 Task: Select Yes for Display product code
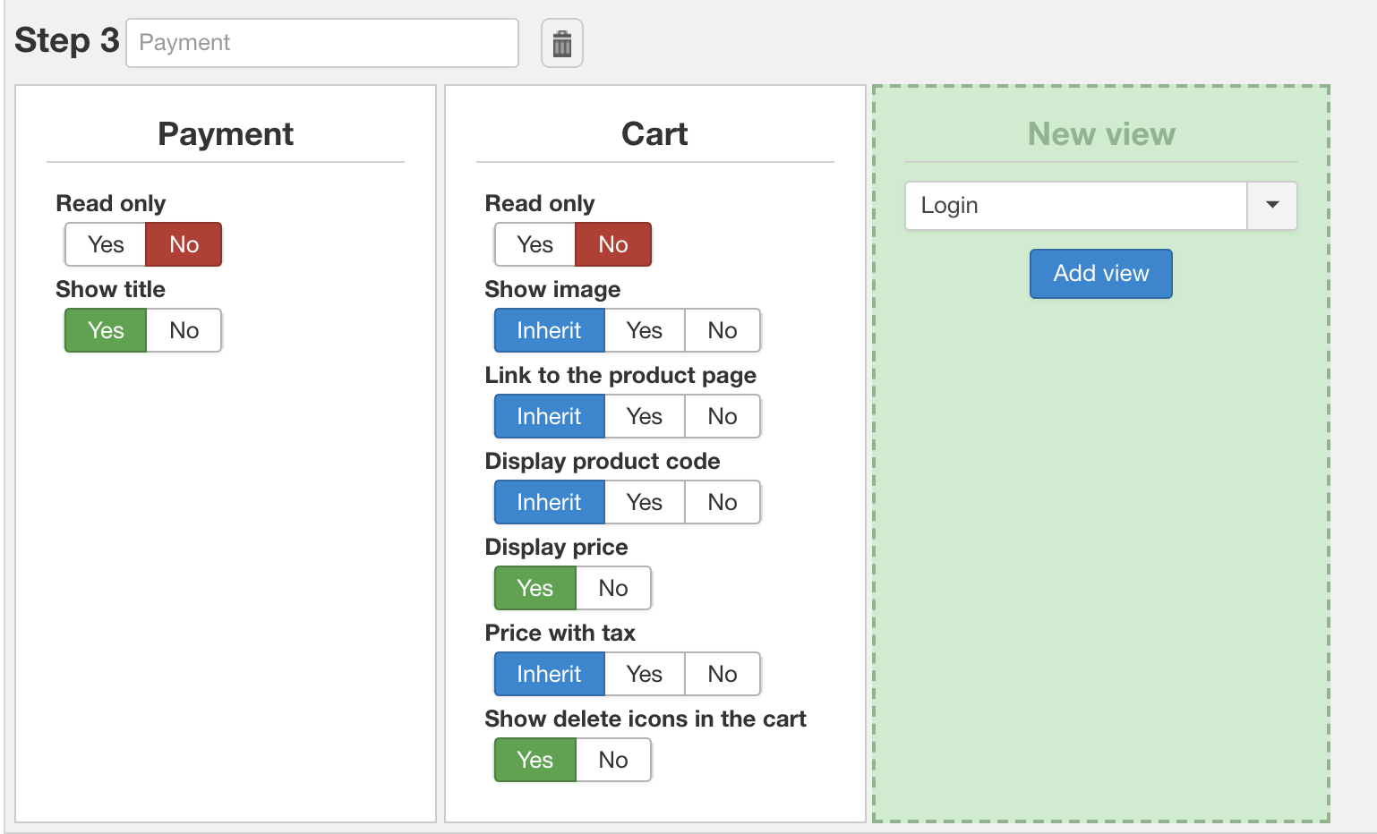click(x=644, y=502)
